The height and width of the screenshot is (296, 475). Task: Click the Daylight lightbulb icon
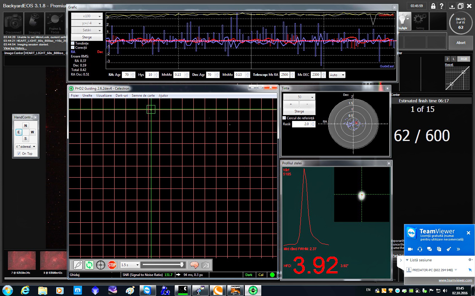tap(404, 21)
